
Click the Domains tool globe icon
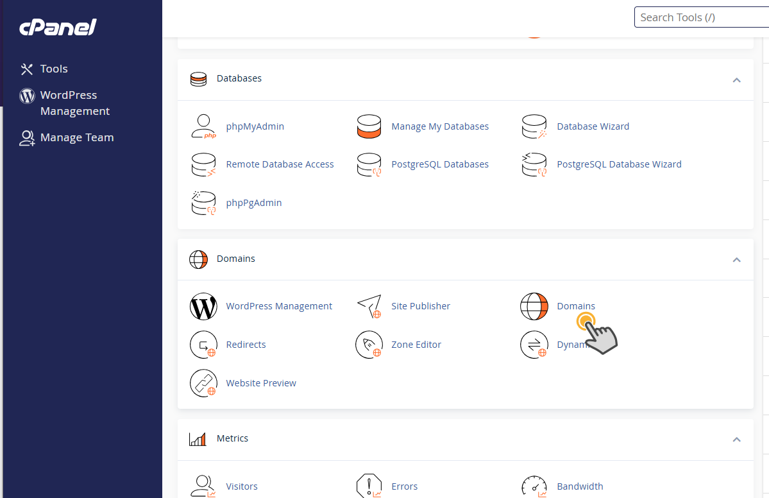[534, 307]
